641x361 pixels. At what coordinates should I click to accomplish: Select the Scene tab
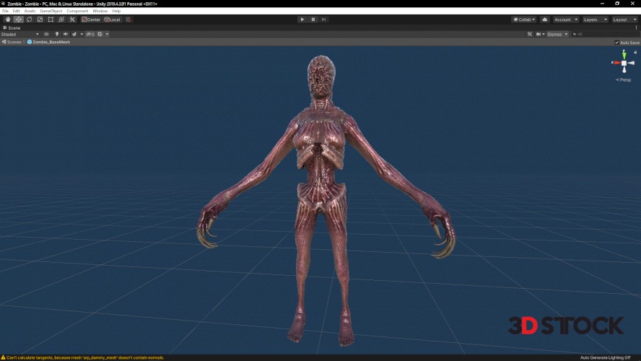(12, 28)
